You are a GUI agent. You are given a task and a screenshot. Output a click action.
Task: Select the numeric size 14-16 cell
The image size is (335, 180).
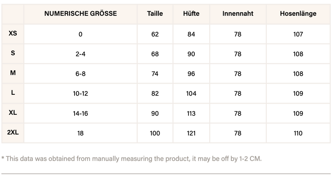tap(80, 114)
